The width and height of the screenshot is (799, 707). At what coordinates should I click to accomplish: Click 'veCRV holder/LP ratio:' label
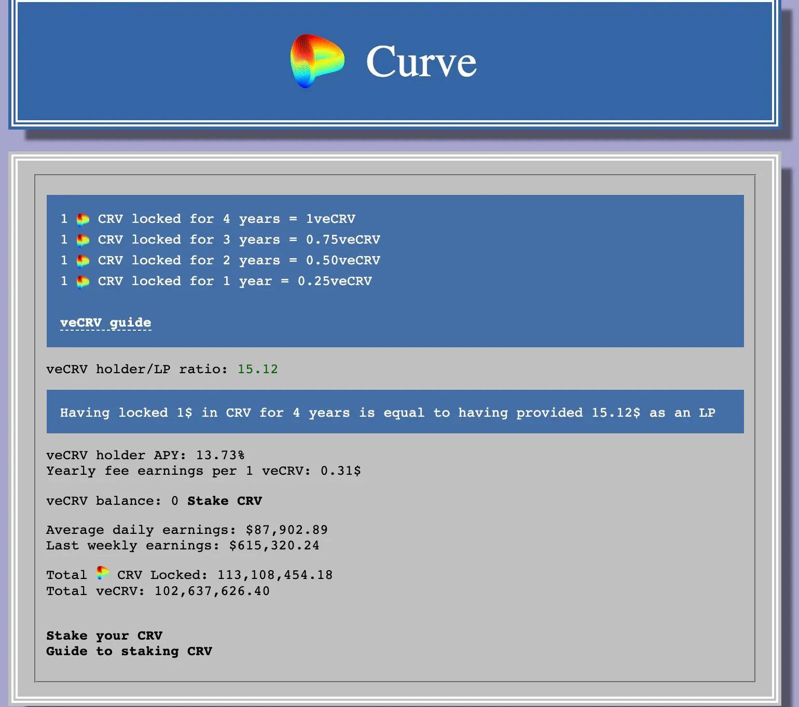(x=137, y=369)
